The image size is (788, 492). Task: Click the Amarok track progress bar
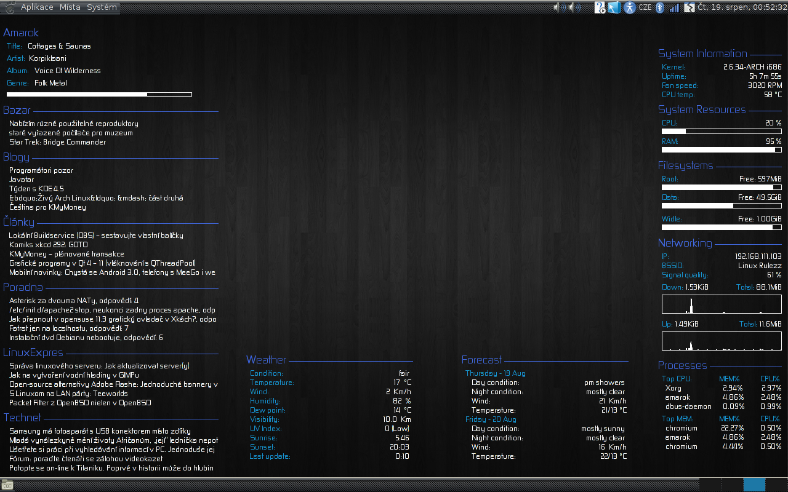99,94
